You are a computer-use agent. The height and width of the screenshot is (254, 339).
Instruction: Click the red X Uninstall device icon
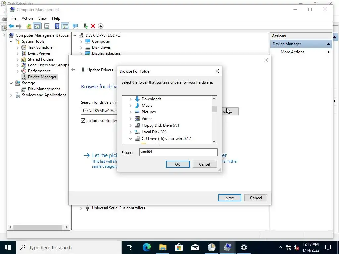(x=93, y=26)
